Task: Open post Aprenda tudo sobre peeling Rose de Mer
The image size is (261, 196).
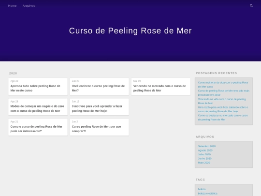Action: (35, 88)
